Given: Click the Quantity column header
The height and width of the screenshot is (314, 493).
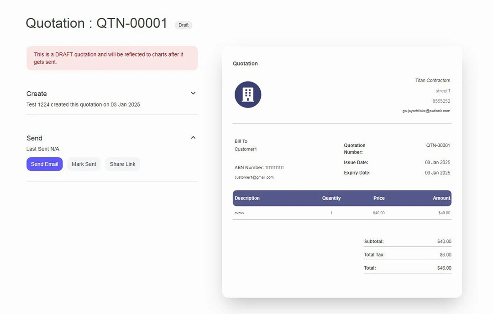Looking at the screenshot, I should pos(331,198).
